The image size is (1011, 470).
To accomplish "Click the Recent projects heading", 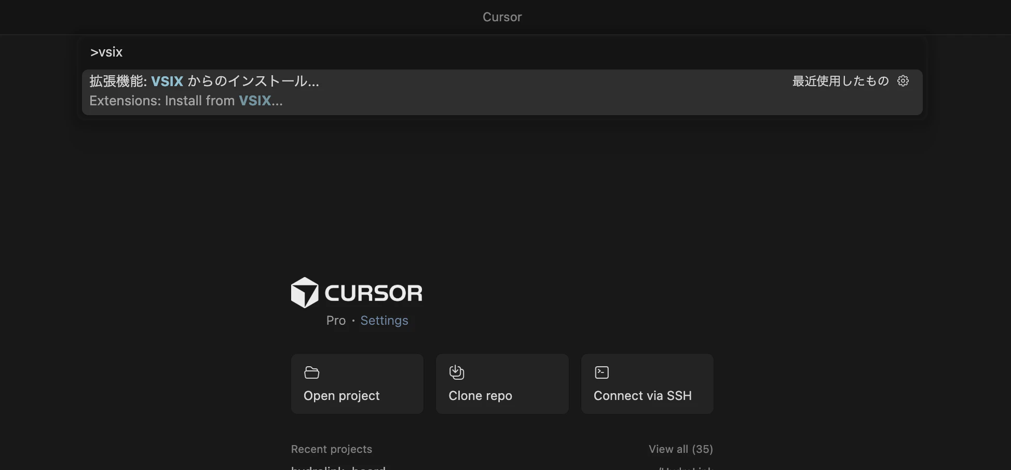I will 332,449.
